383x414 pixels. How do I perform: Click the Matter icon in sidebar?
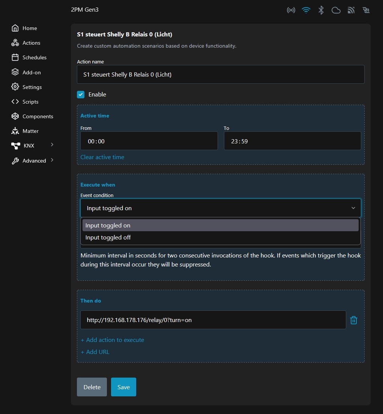15,131
